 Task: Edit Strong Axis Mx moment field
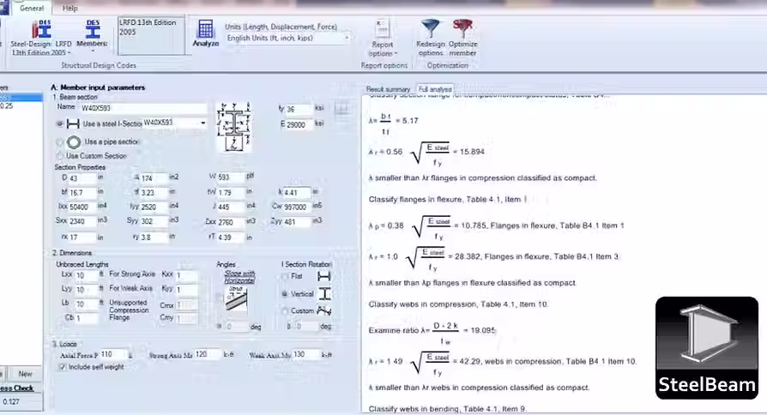(x=207, y=354)
